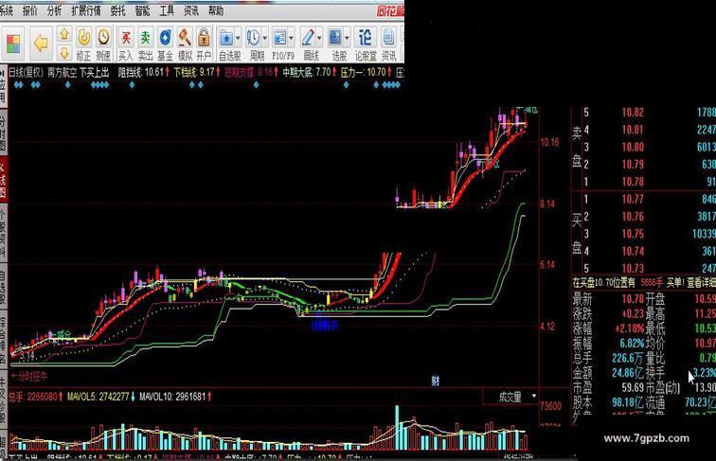Click the blue 财 marker on chart
The width and height of the screenshot is (716, 461).
point(435,381)
